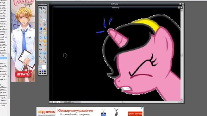Select the Color Picker eyedropper tool

pyautogui.click(x=41, y=58)
